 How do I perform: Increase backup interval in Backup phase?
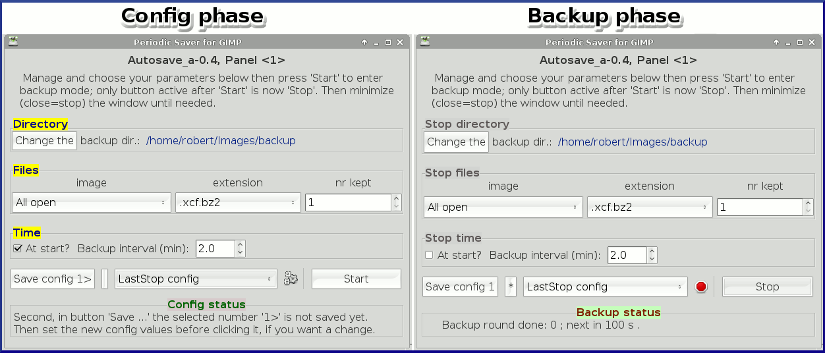(652, 251)
